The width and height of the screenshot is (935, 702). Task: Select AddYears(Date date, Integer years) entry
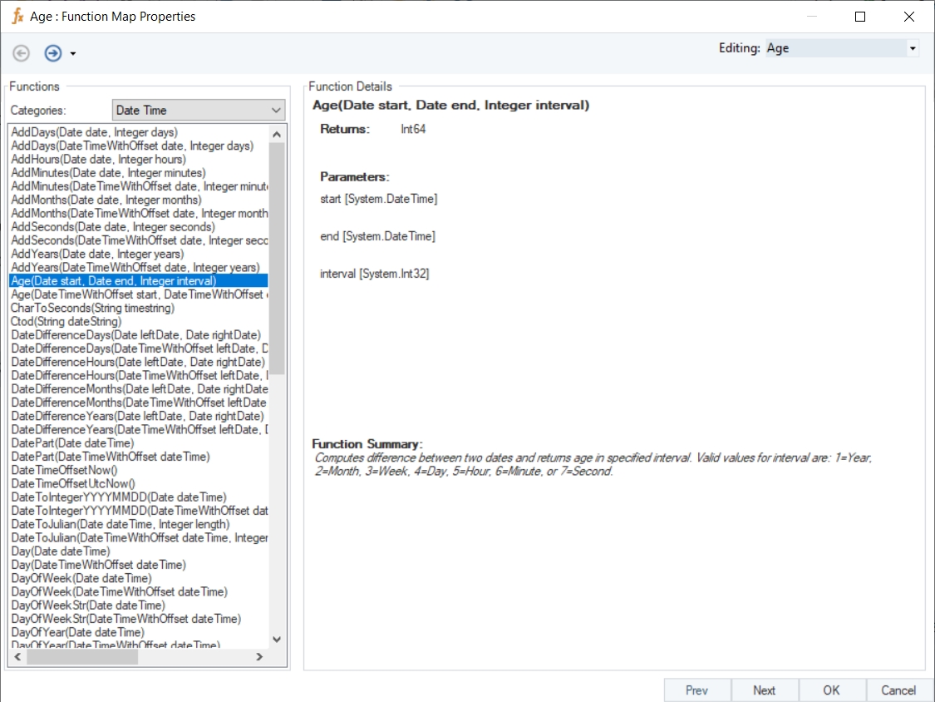coord(97,254)
